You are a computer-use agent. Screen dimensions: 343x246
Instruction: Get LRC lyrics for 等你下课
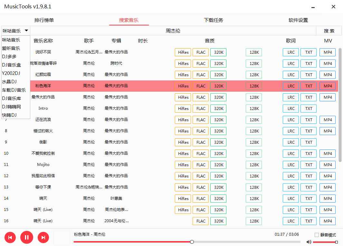(x=291, y=187)
